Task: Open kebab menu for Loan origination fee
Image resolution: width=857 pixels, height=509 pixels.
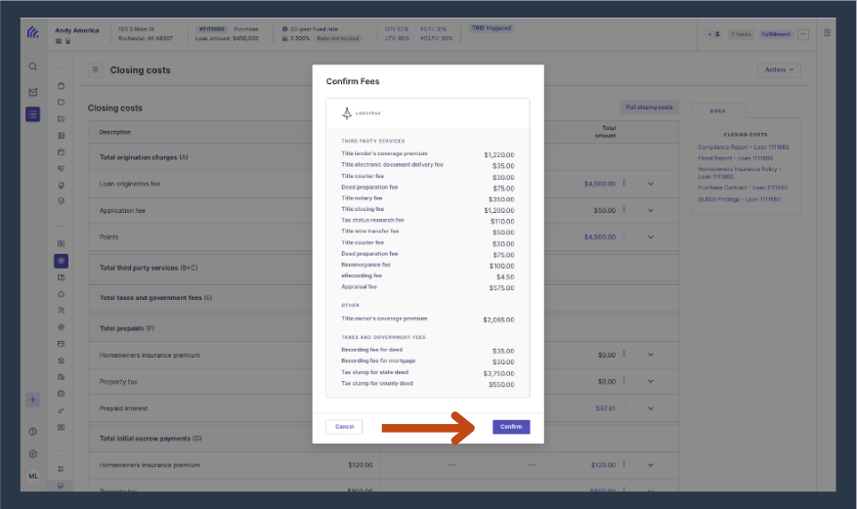Action: [x=624, y=184]
